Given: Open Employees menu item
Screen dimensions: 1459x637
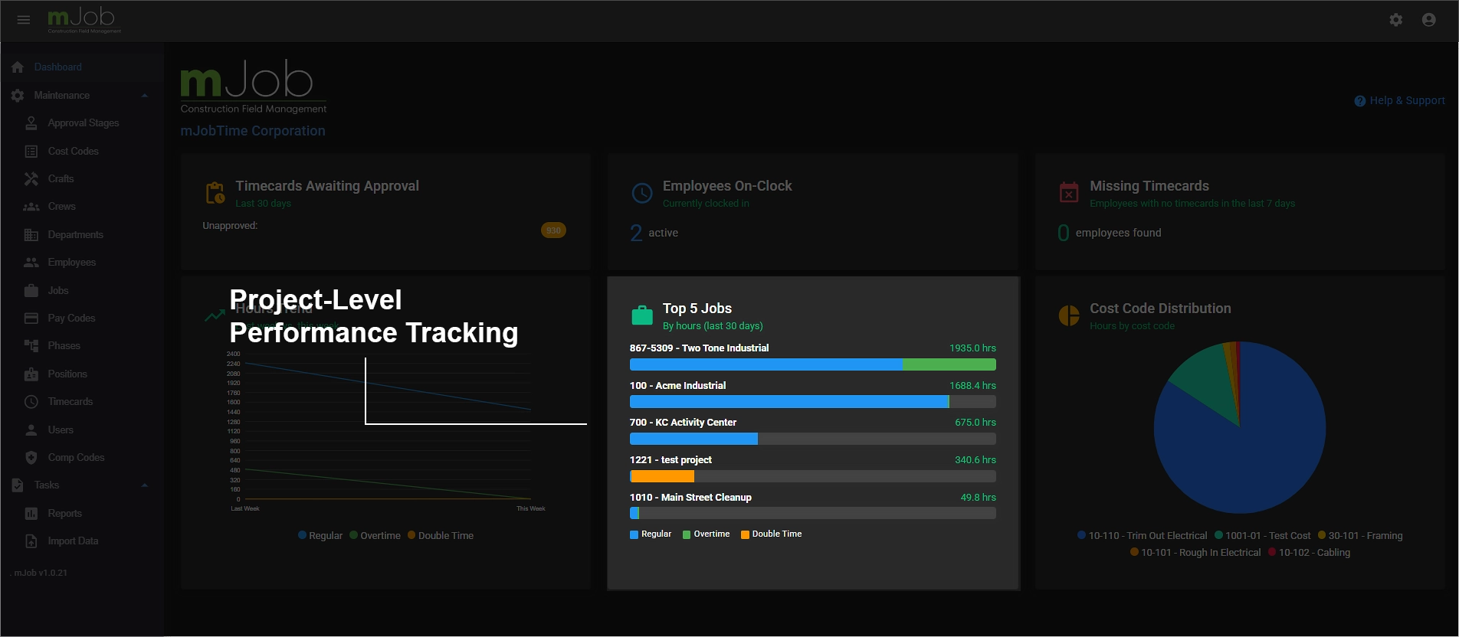Looking at the screenshot, I should point(72,263).
